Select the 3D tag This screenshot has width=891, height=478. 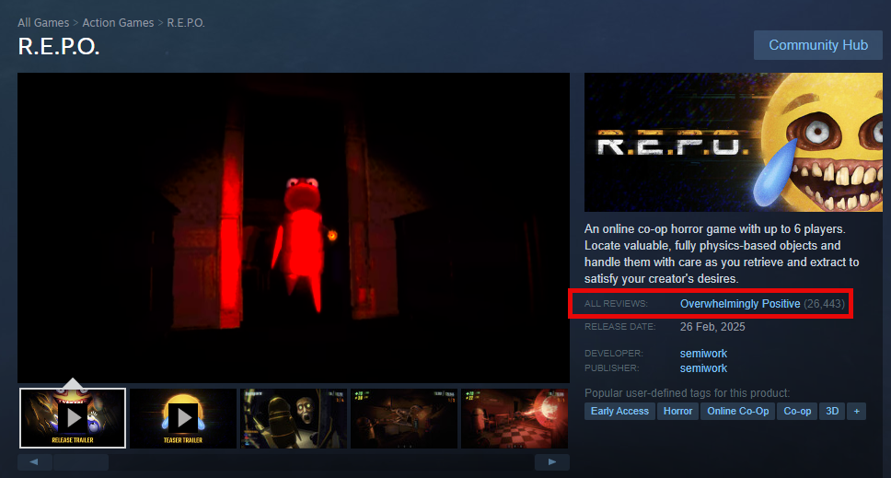(x=832, y=411)
